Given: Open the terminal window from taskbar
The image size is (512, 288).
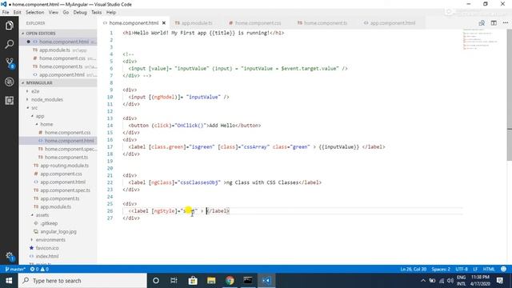Looking at the screenshot, I should [248, 281].
